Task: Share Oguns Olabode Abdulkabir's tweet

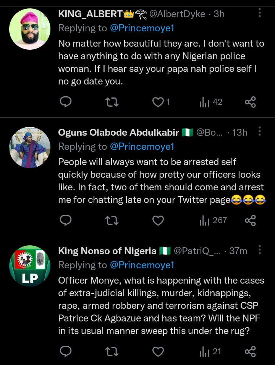Action: tap(250, 221)
